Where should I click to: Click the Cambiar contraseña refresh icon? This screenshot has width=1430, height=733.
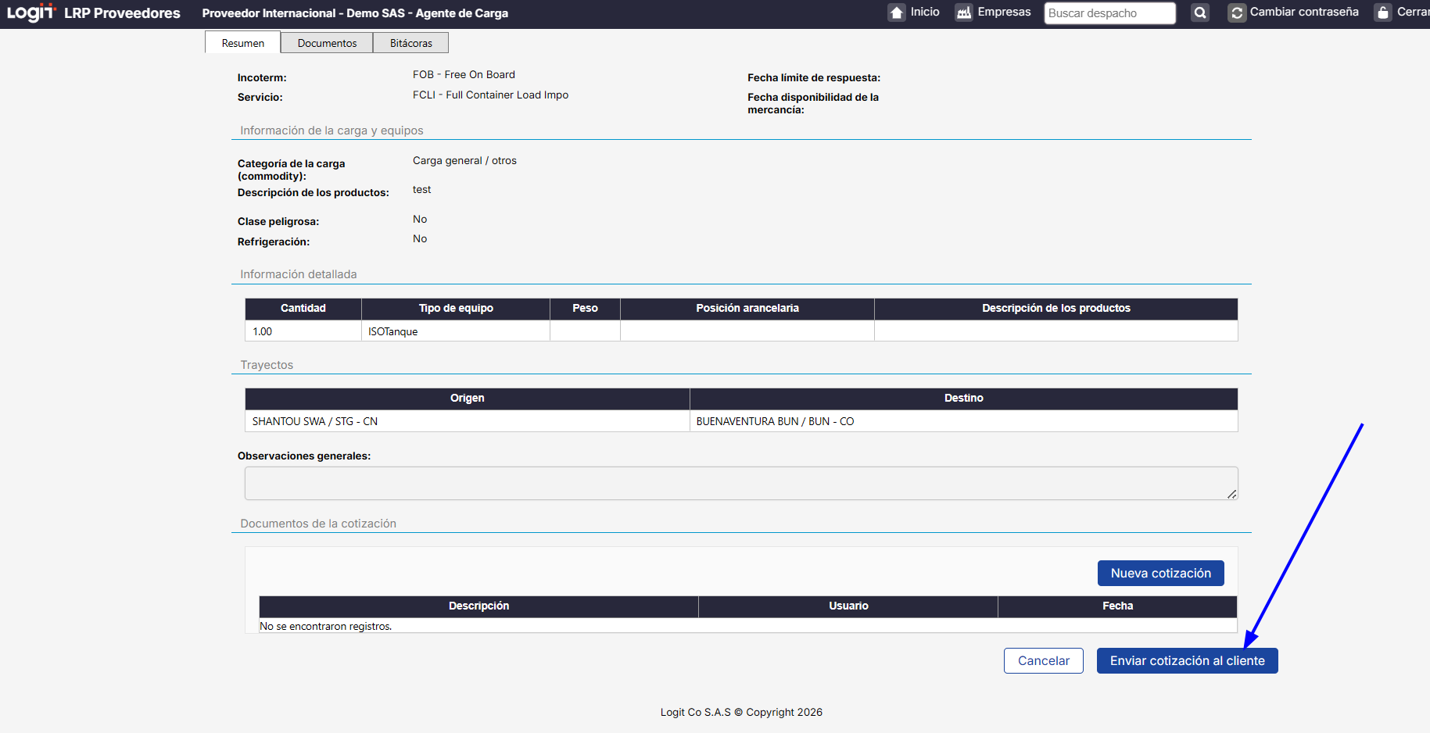point(1237,13)
